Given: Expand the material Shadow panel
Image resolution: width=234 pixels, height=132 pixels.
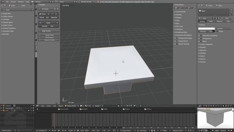Looking at the screenshot, I should [x=203, y=47].
